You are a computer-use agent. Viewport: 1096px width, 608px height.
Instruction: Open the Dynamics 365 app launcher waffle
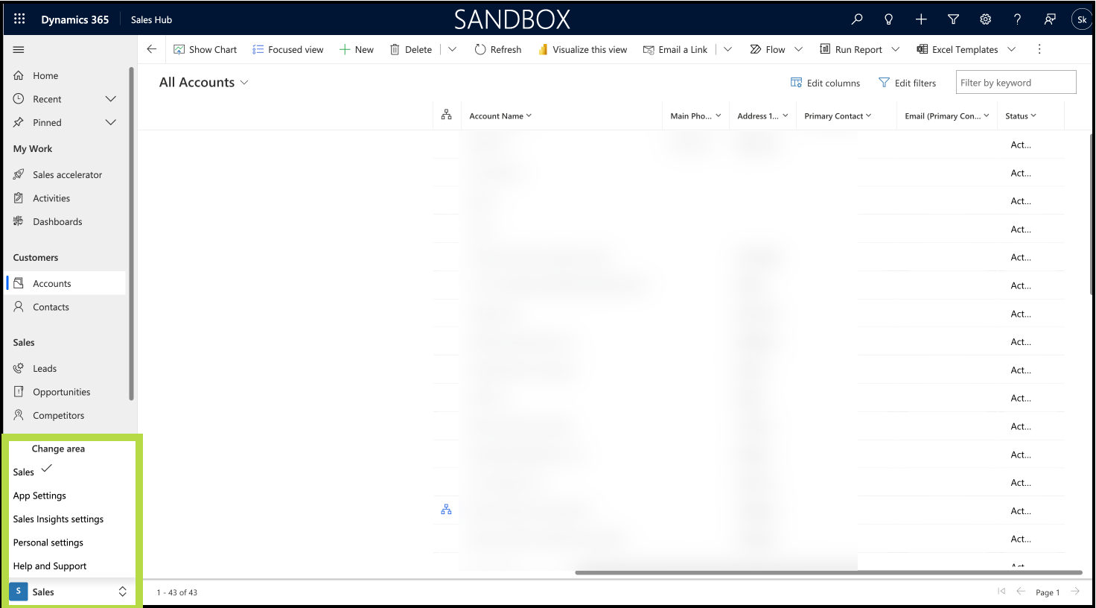click(x=19, y=19)
